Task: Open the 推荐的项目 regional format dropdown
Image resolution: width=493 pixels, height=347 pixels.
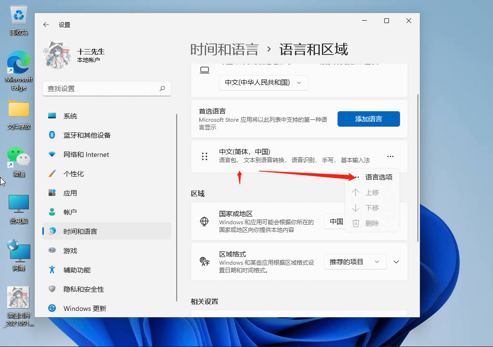Action: click(x=355, y=261)
